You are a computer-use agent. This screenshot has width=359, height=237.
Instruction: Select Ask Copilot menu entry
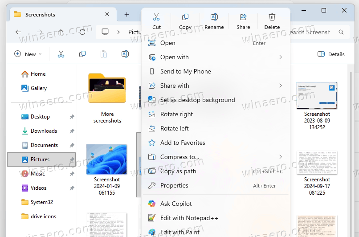(x=176, y=204)
